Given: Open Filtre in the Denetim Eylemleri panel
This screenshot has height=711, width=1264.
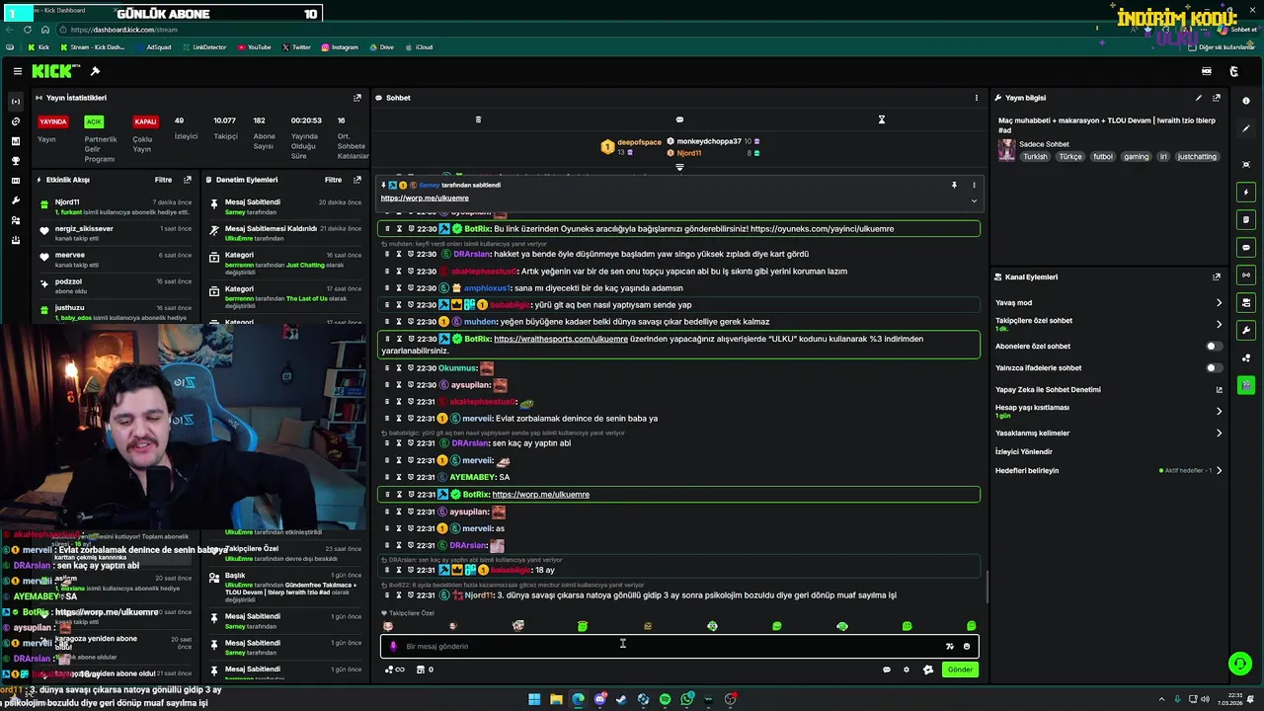Looking at the screenshot, I should coord(334,180).
